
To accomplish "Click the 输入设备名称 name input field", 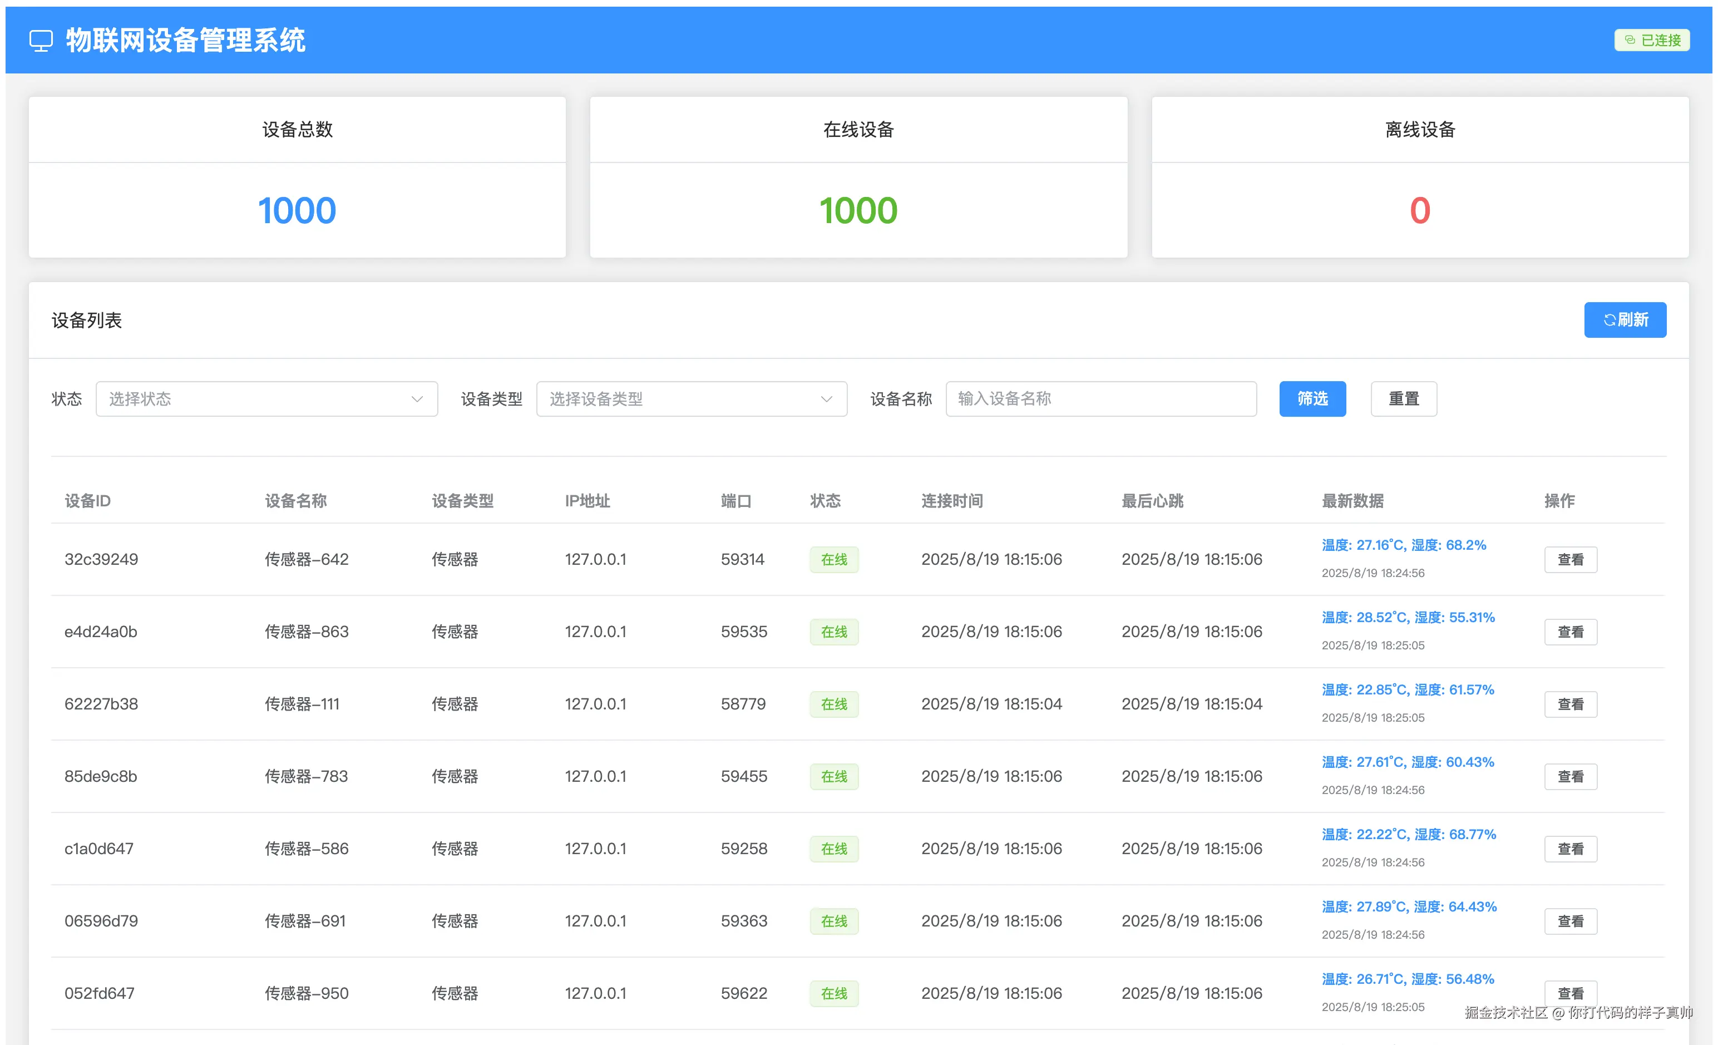I will (1100, 399).
